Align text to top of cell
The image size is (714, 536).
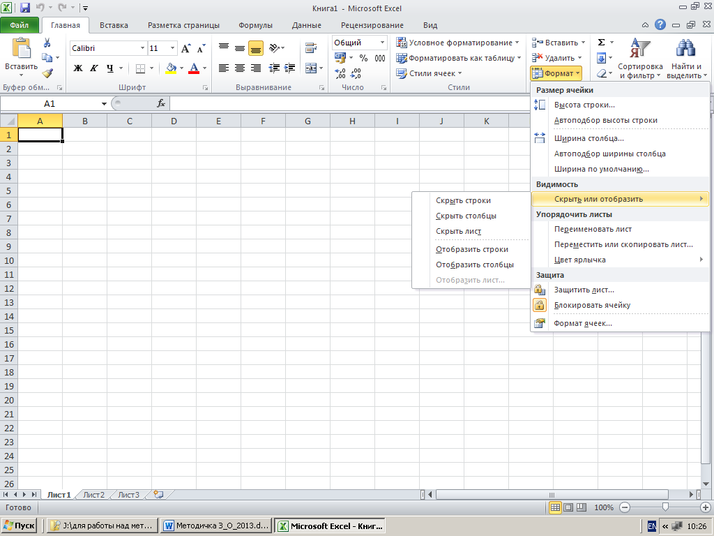point(223,47)
